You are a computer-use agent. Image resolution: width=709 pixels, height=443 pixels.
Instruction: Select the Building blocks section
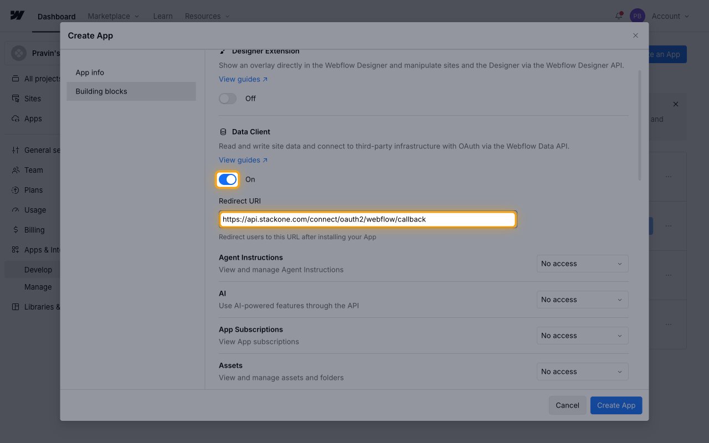point(131,91)
